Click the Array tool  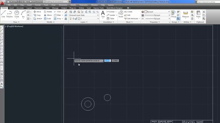click(x=57, y=18)
